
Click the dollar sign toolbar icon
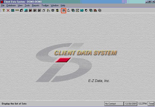click(x=57, y=11)
